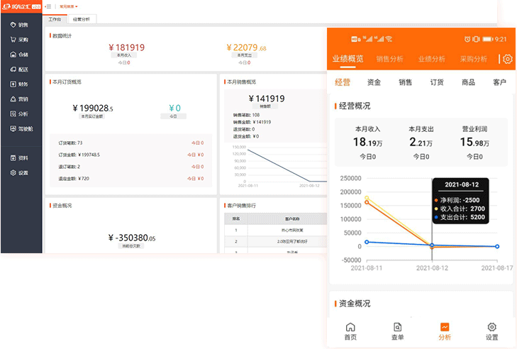This screenshot has height=349, width=517.
Task: Click the 设置 item in desktop sidebar
Action: pyautogui.click(x=19, y=172)
